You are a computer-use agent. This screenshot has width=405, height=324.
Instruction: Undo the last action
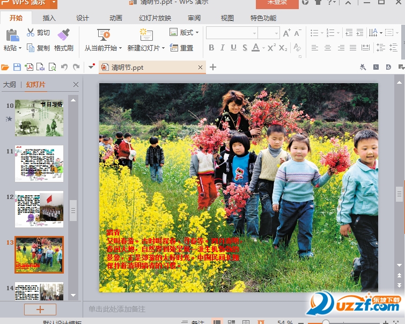pos(64,68)
